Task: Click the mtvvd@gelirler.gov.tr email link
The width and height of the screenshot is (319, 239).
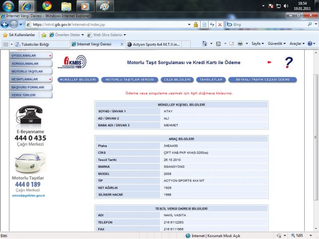Action: [x=28, y=196]
